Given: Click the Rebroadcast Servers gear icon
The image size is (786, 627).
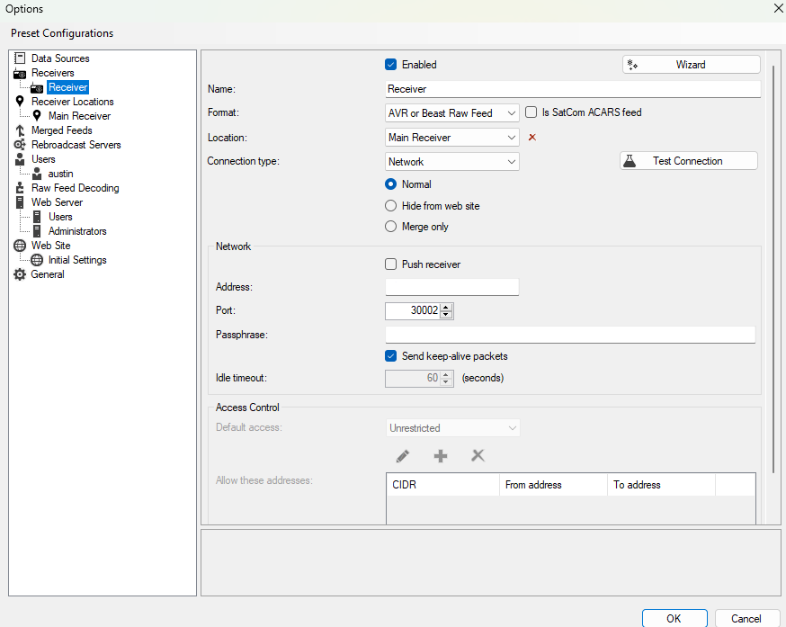Looking at the screenshot, I should tap(18, 144).
